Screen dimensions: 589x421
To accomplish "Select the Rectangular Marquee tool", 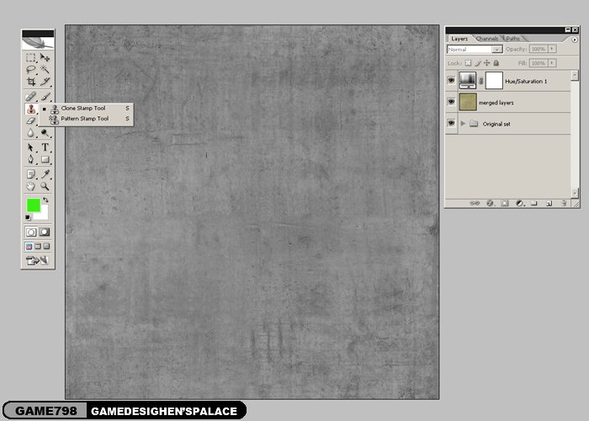I will [x=31, y=57].
